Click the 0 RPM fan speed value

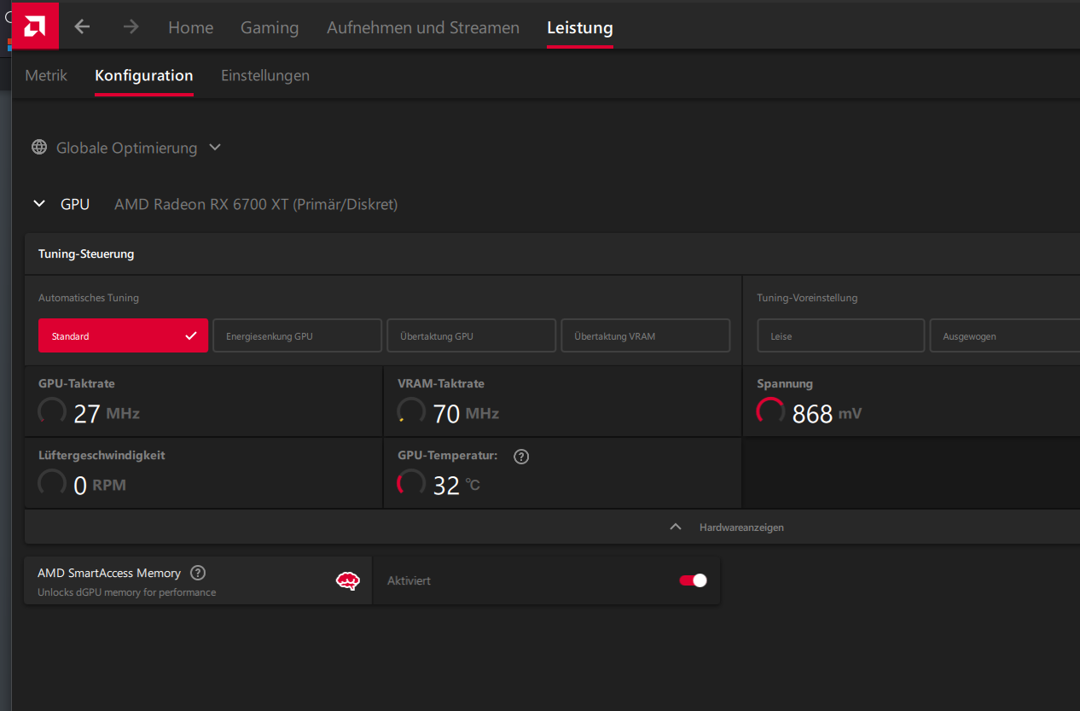(x=100, y=486)
